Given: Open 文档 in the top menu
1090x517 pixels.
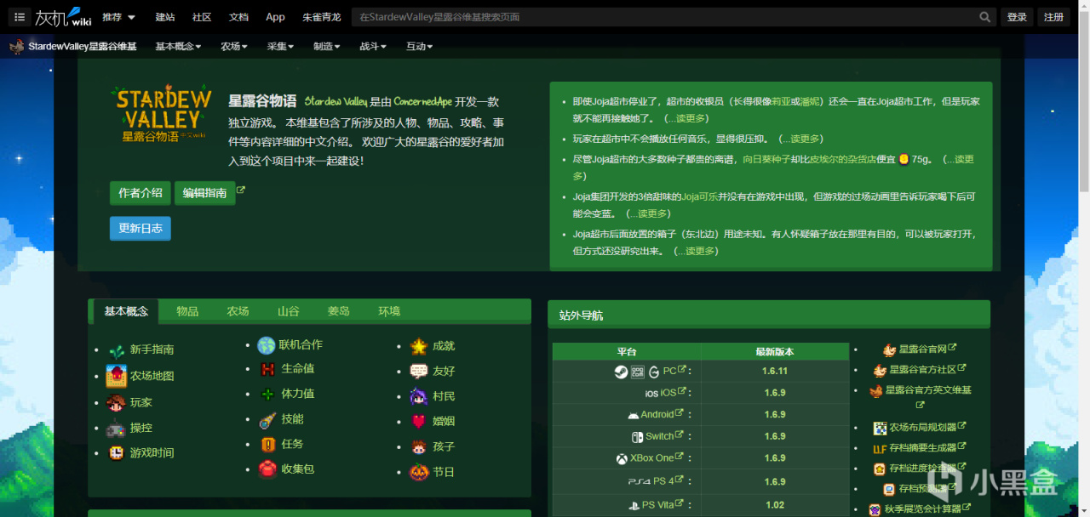Looking at the screenshot, I should (x=238, y=17).
